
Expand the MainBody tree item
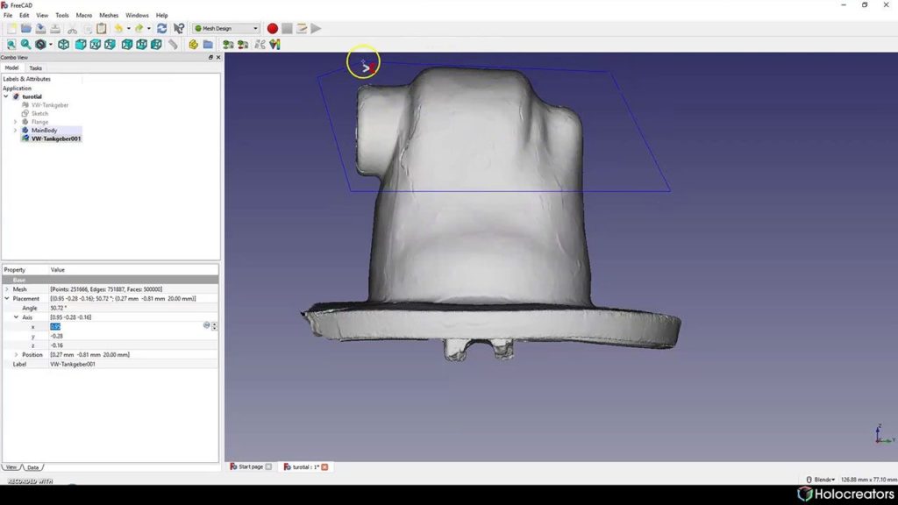click(x=16, y=131)
